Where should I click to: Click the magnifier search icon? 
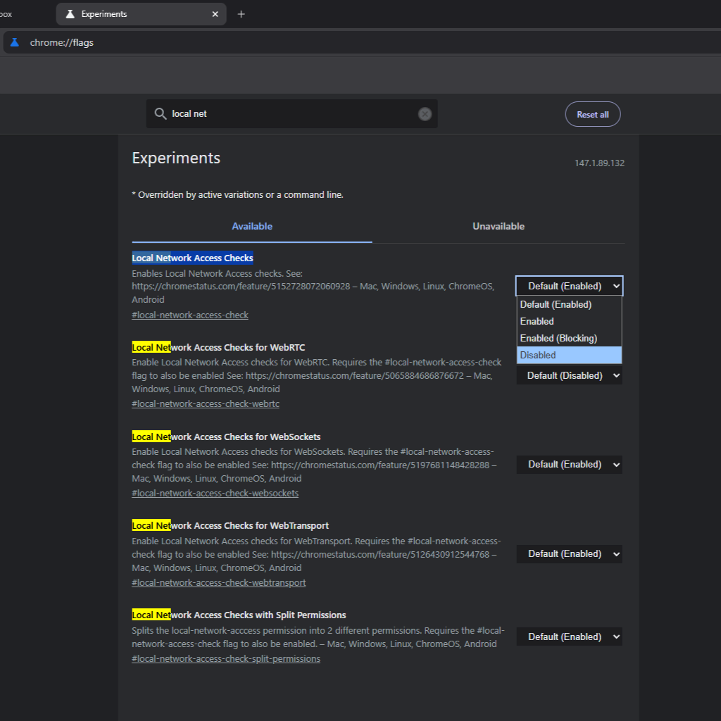click(160, 113)
